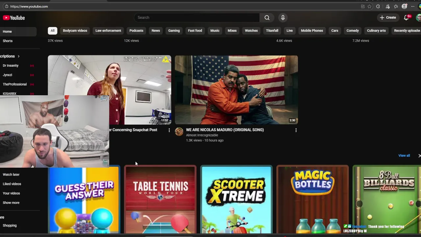This screenshot has width=421, height=237.
Task: Add page to favorites star icon
Action: point(369,6)
